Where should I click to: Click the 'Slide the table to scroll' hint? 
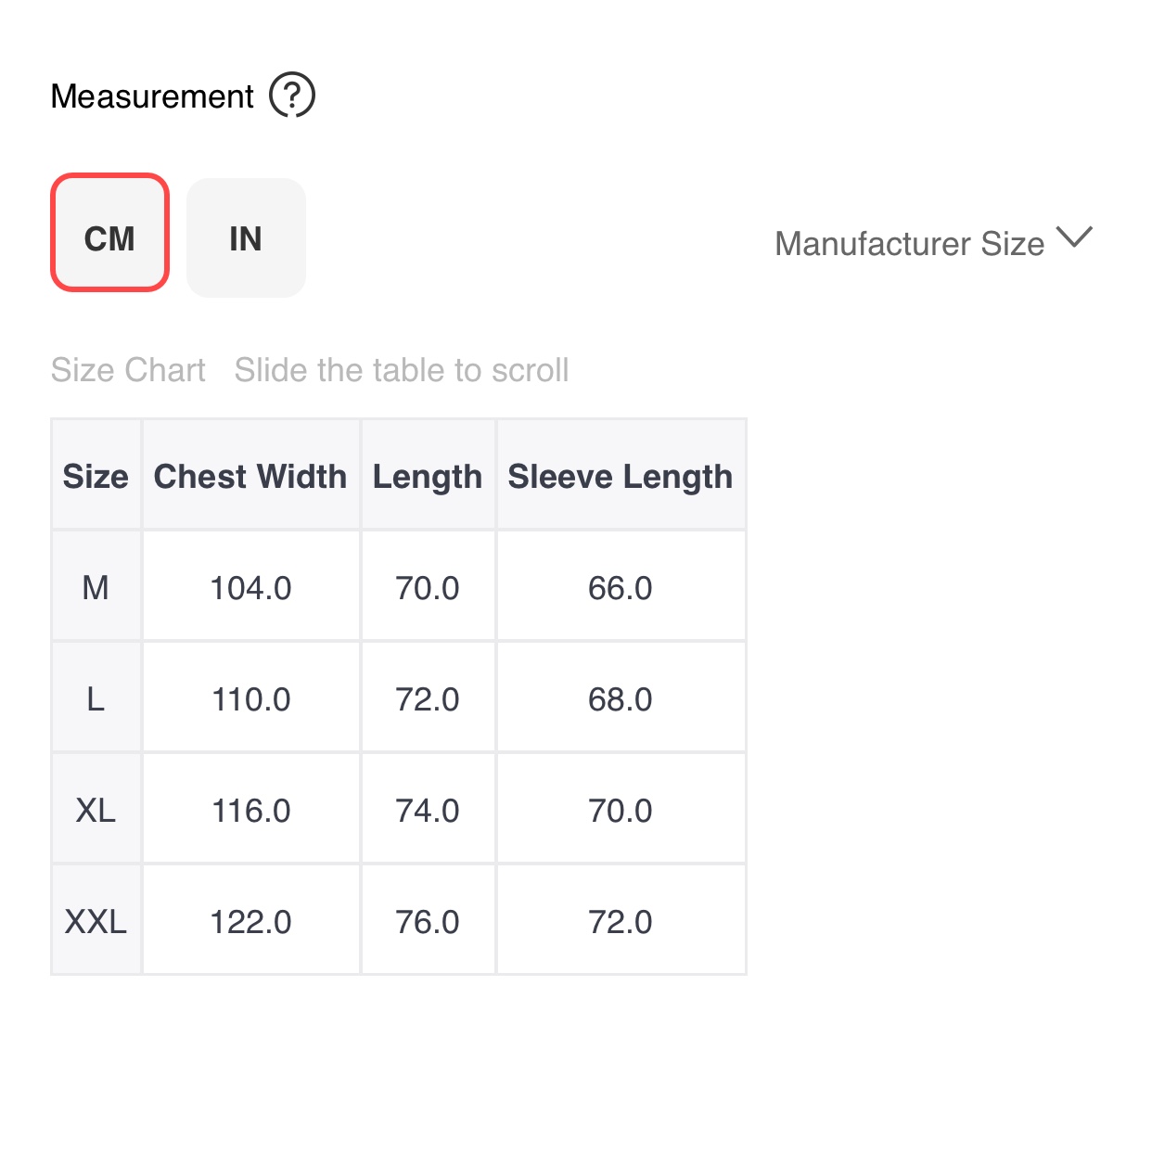(401, 370)
